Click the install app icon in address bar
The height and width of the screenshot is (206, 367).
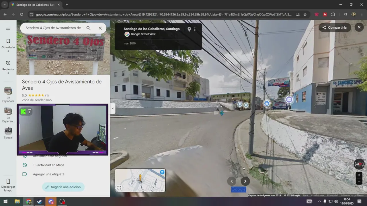(x=298, y=14)
